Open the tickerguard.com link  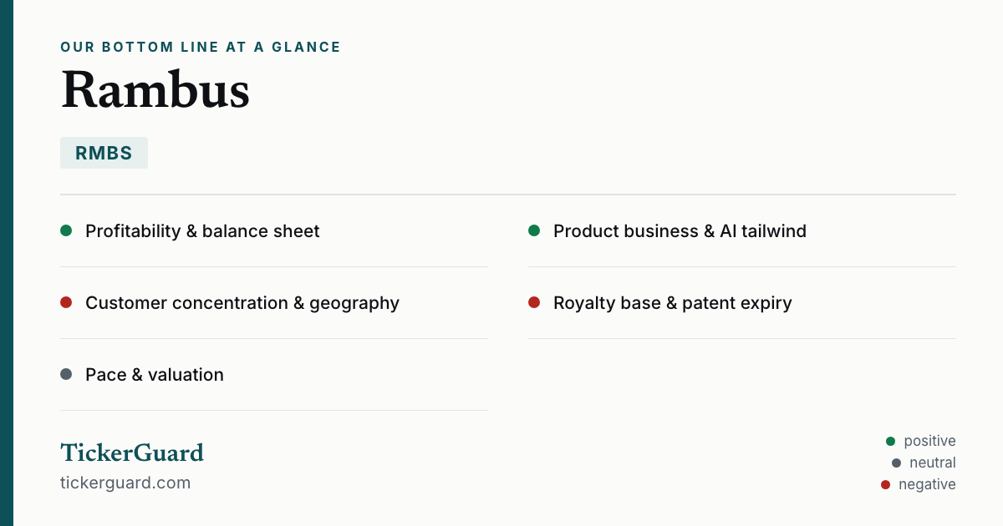pos(125,483)
